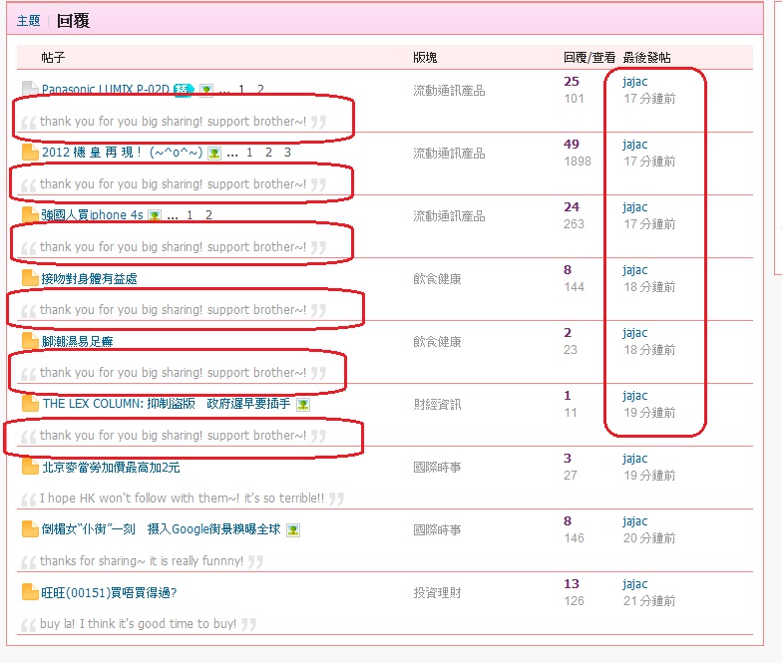The image size is (782, 663).
Task: Select the 回覆 tab
Action: tap(73, 21)
